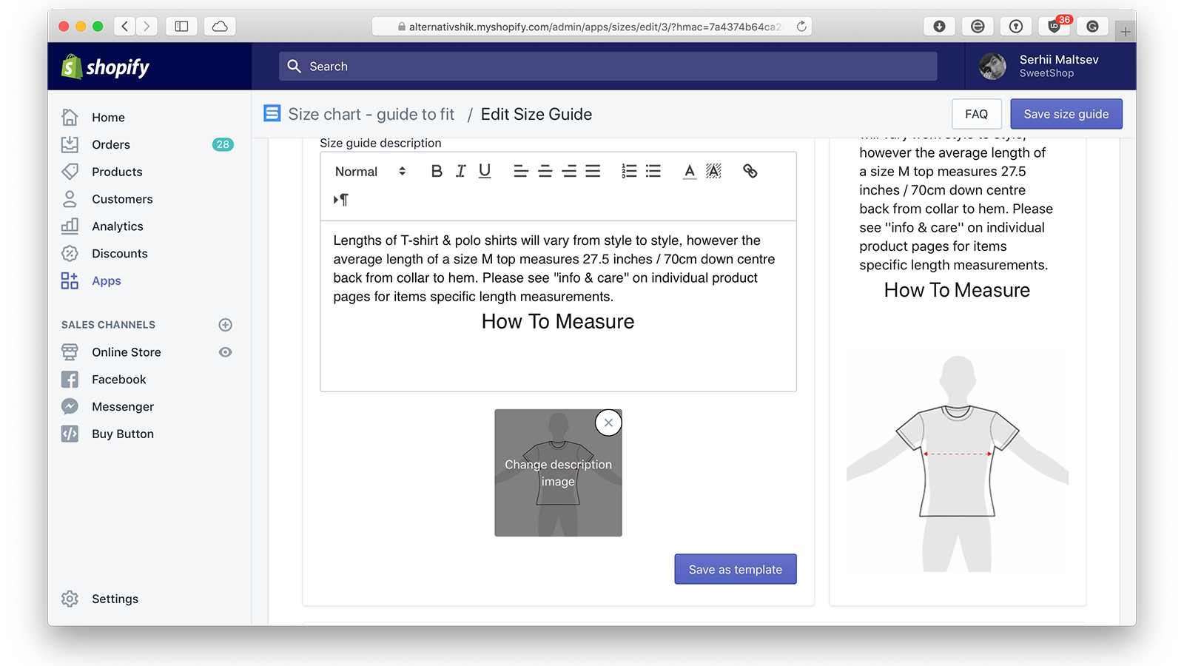Create a bulleted list
1184x666 pixels.
tap(653, 172)
